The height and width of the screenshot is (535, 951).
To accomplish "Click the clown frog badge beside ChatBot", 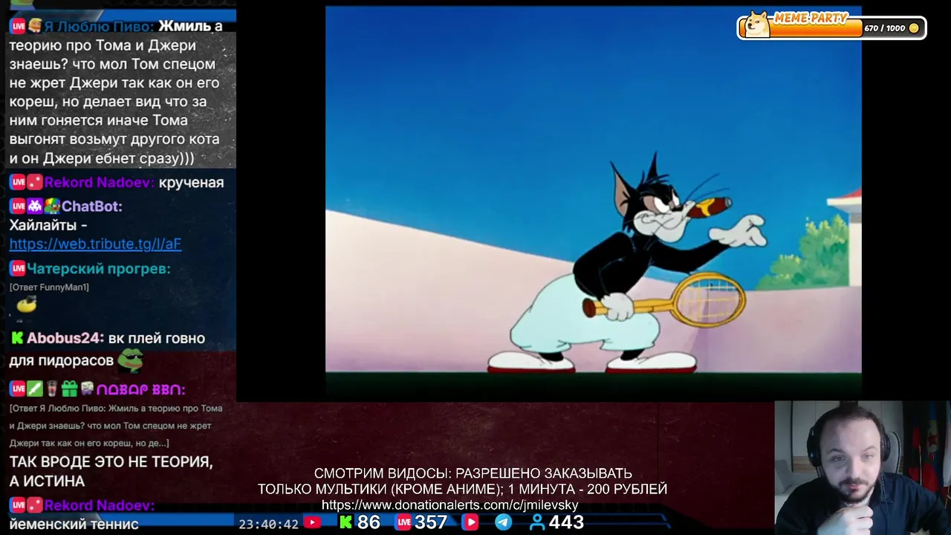I will point(51,206).
